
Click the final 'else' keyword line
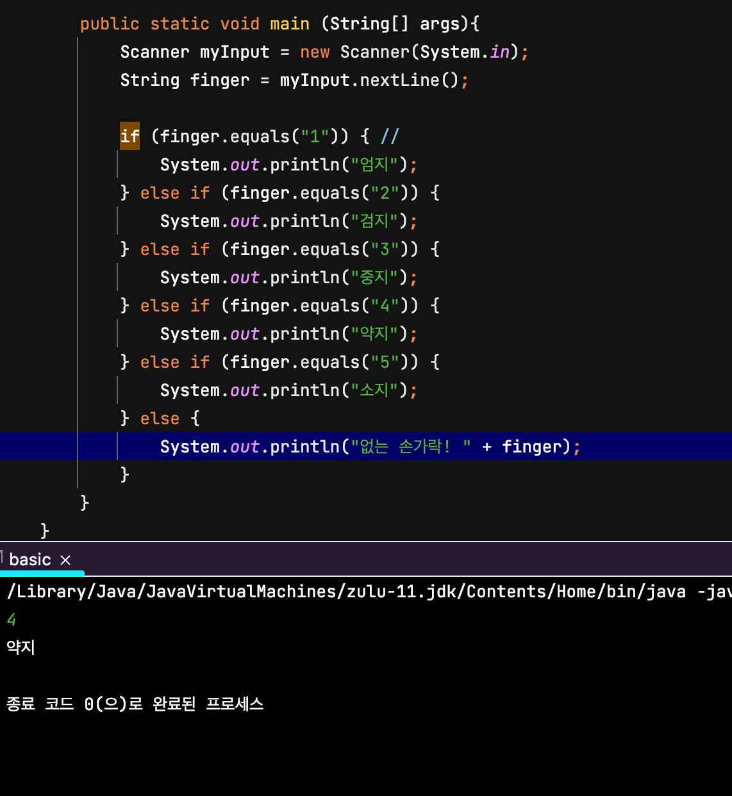pyautogui.click(x=160, y=419)
